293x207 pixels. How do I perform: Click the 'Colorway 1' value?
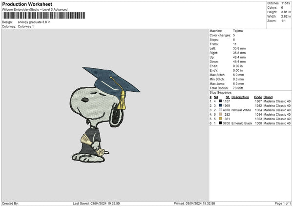(x=26, y=26)
